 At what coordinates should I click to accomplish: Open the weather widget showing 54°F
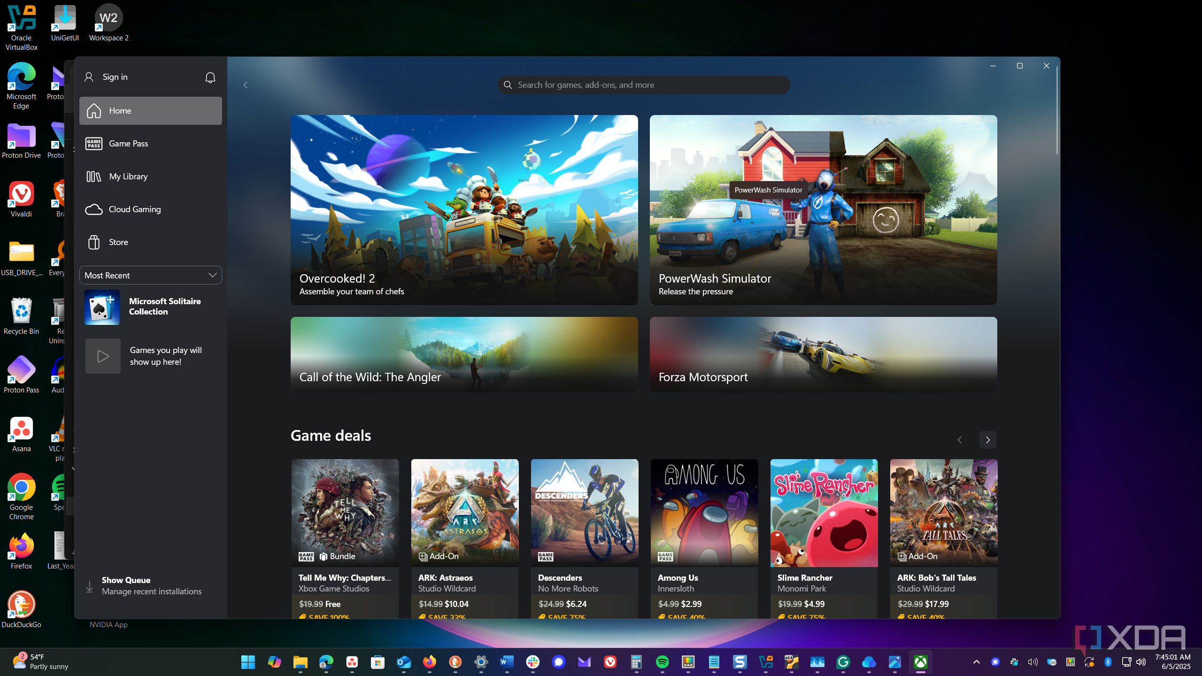click(x=40, y=661)
